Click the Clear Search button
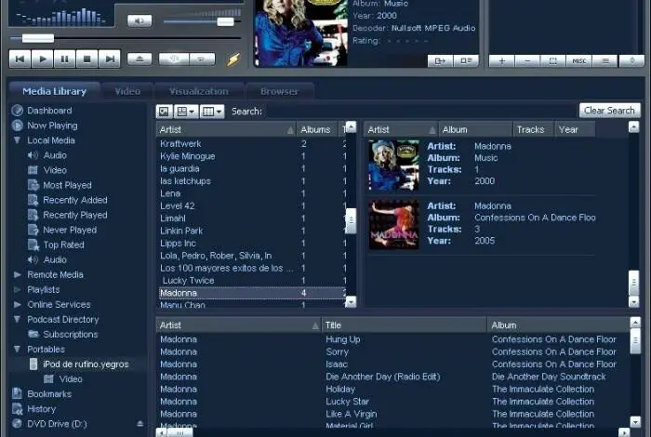This screenshot has width=651, height=437. 609,111
